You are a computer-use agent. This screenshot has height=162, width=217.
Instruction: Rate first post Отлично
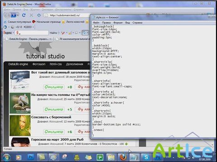pos(54,87)
